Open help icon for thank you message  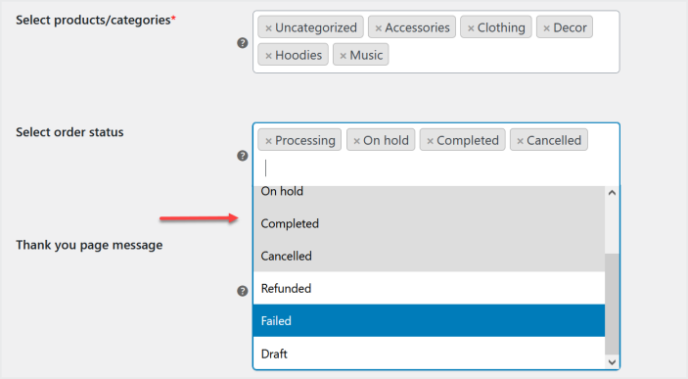243,291
